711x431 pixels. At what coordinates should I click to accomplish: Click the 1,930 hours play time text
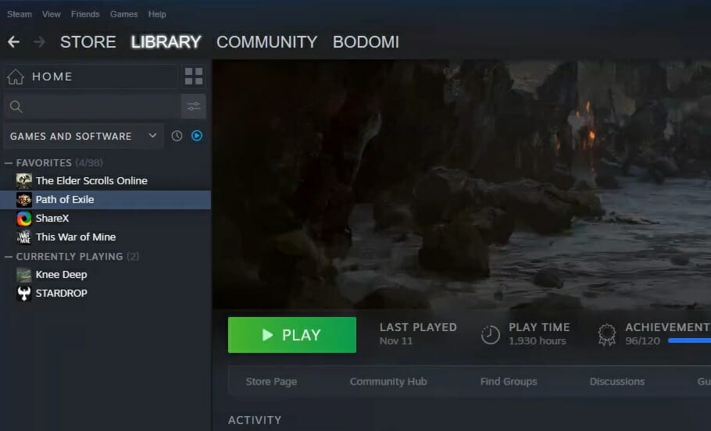(x=537, y=340)
